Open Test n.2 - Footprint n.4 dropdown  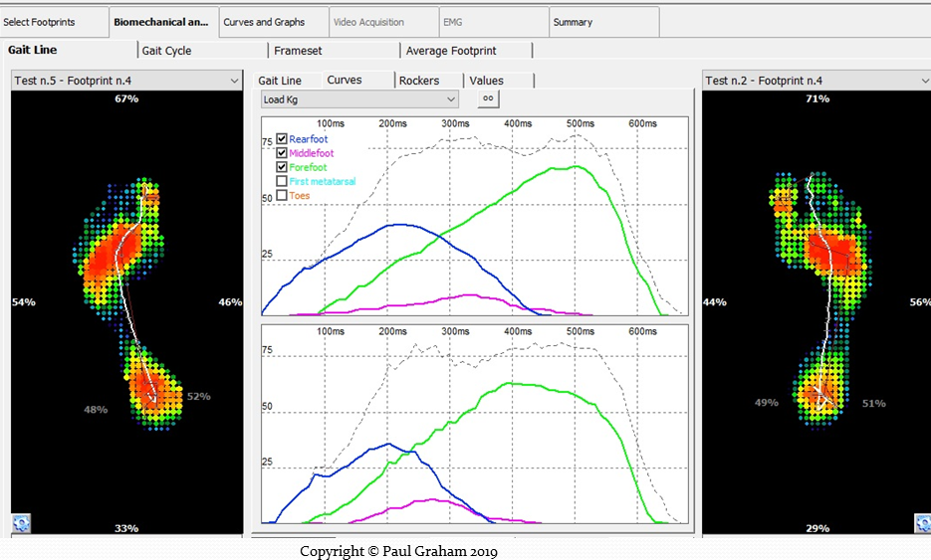816,81
